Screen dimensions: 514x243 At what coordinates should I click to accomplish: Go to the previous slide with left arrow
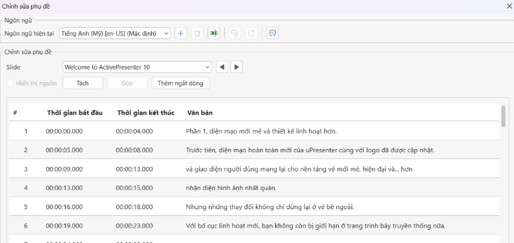pyautogui.click(x=222, y=67)
